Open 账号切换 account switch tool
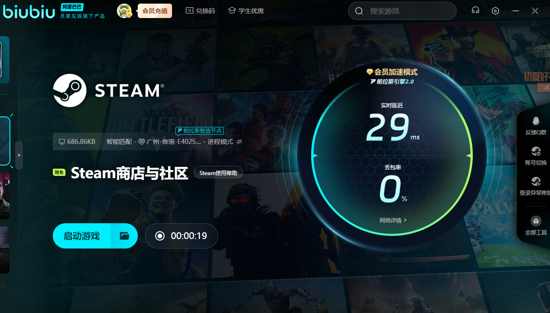 536,156
